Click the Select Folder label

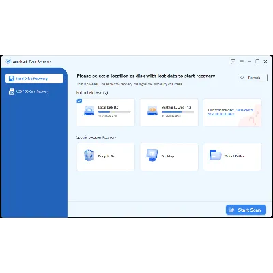(x=235, y=156)
